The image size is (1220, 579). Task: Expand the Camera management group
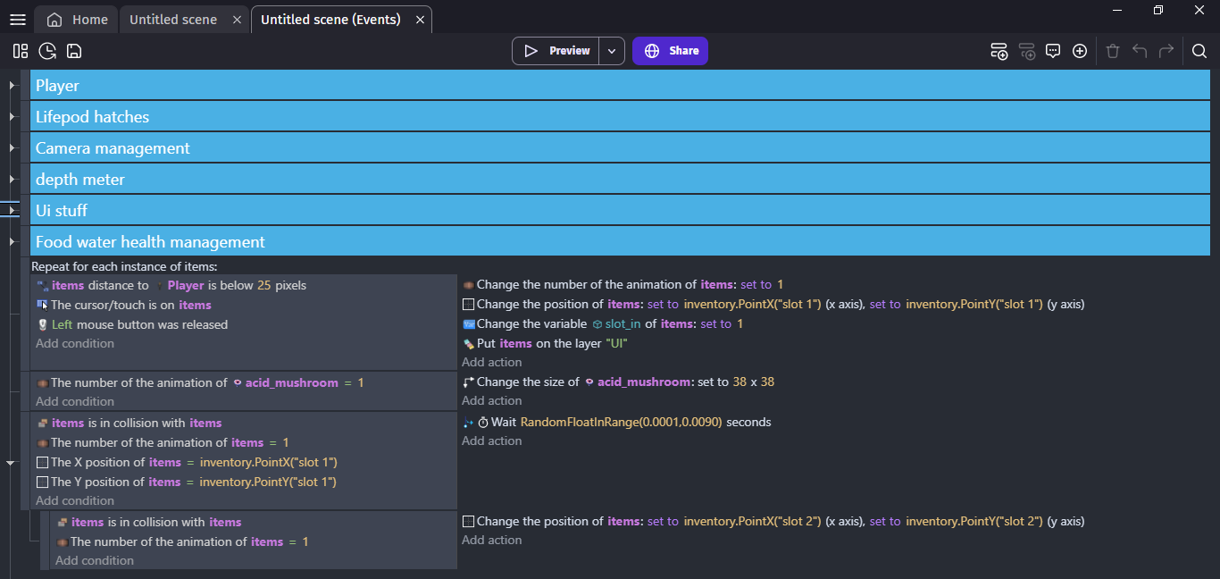(x=12, y=148)
